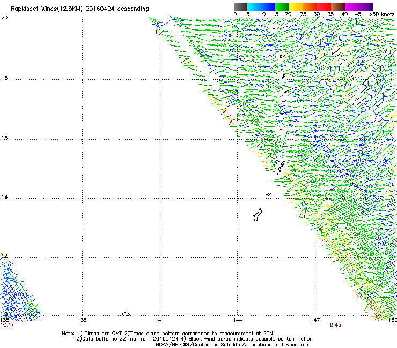Click the red 30–35 knots legend swatch
The height and width of the screenshot is (348, 397).
(x=324, y=6)
